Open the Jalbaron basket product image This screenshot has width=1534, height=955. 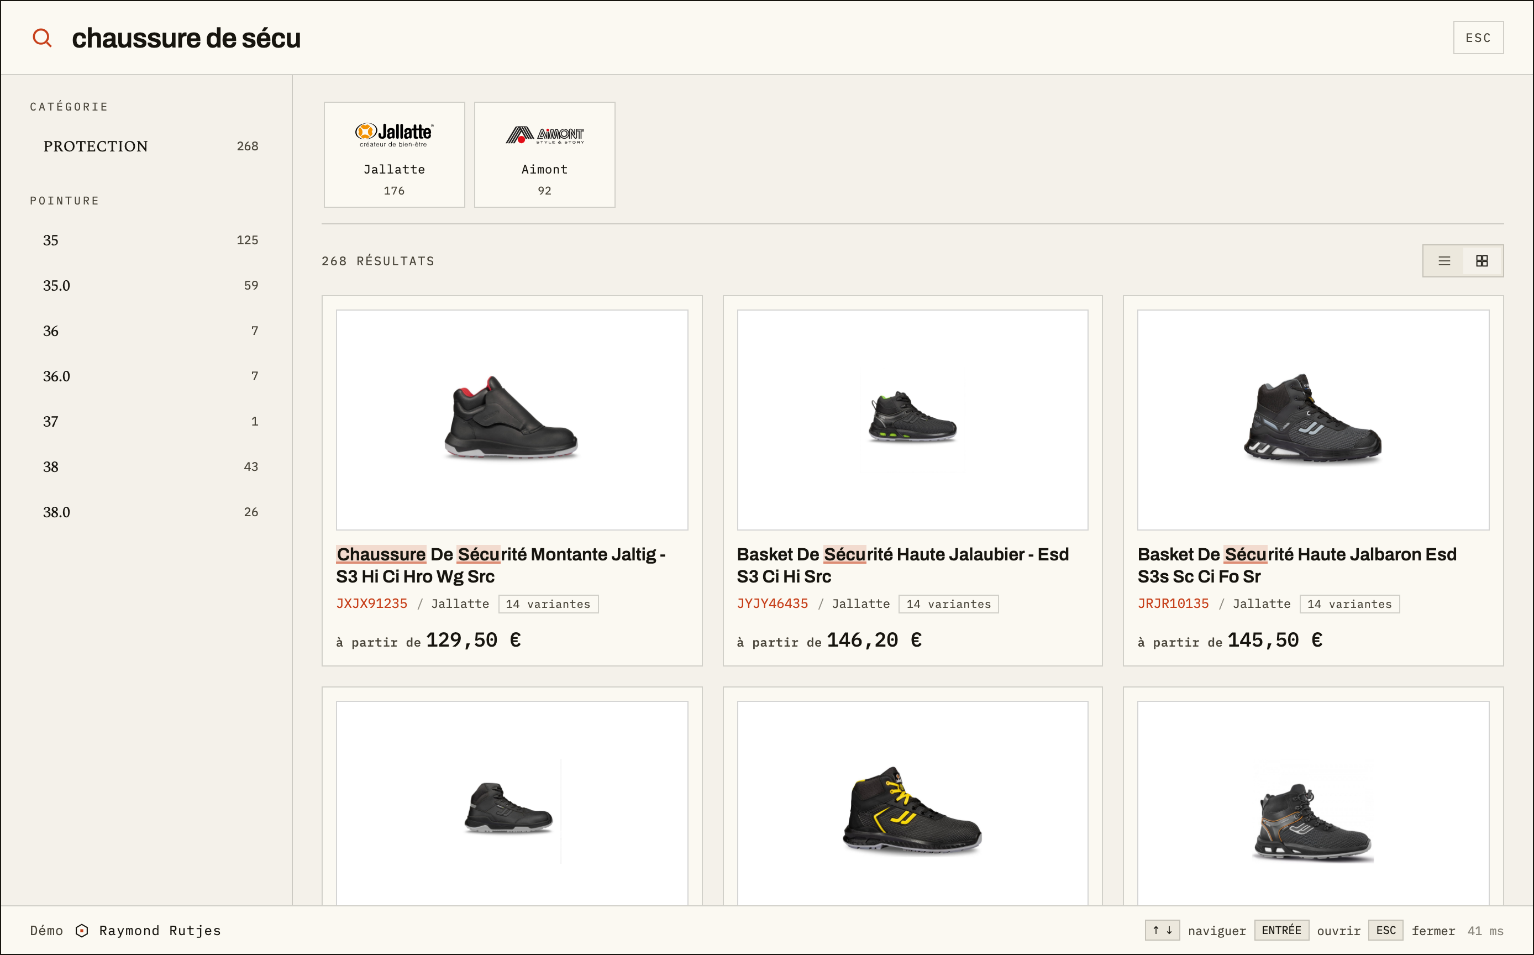(x=1313, y=419)
